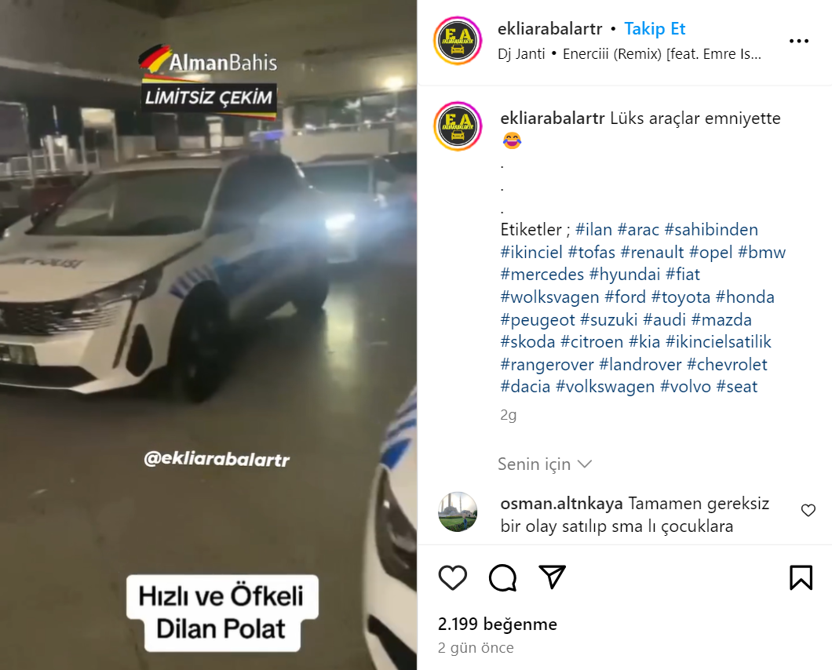Open the three-dot more options menu
The image size is (832, 670).
click(798, 41)
